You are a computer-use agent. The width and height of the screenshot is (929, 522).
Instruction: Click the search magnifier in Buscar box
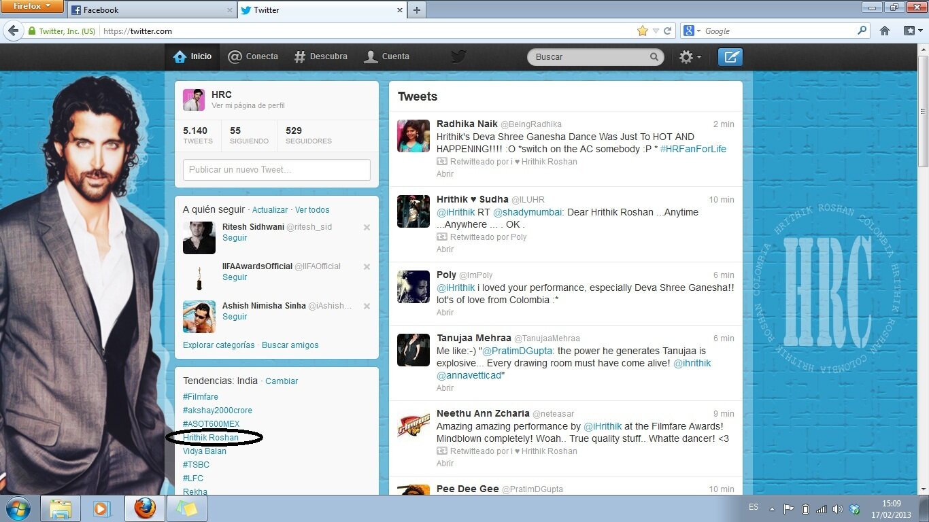point(654,57)
